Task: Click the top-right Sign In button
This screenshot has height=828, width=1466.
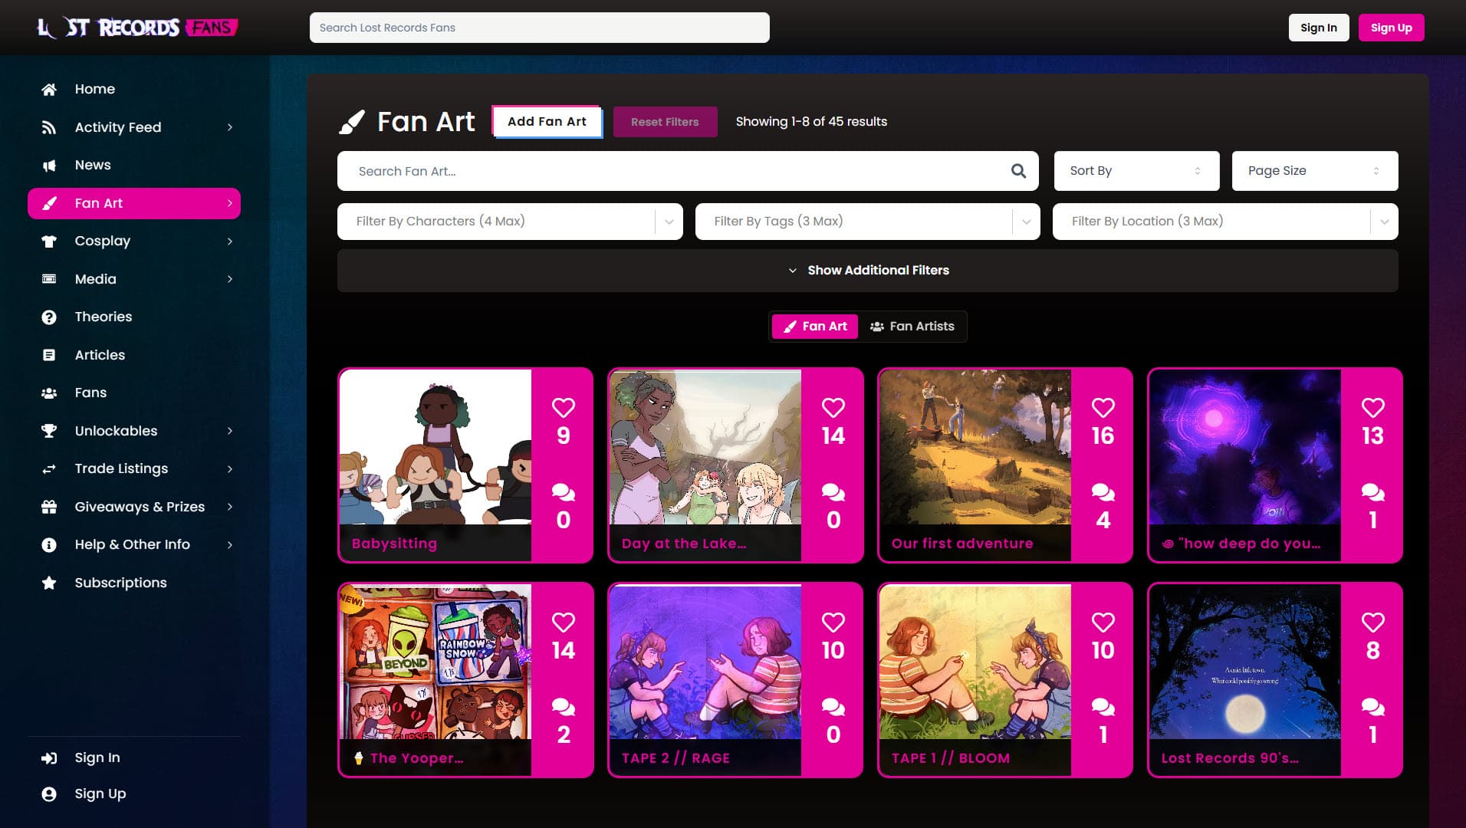Action: pyautogui.click(x=1318, y=28)
